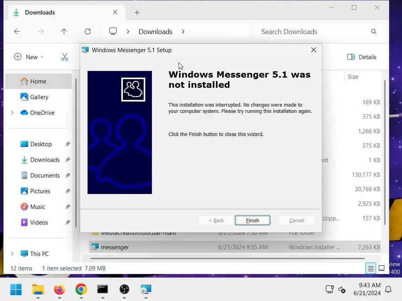Click pin icon next to Documents

coord(68,175)
